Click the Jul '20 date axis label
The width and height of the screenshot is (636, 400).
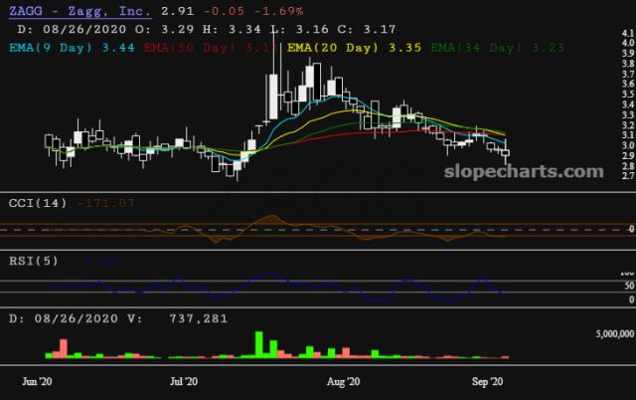pyautogui.click(x=184, y=381)
